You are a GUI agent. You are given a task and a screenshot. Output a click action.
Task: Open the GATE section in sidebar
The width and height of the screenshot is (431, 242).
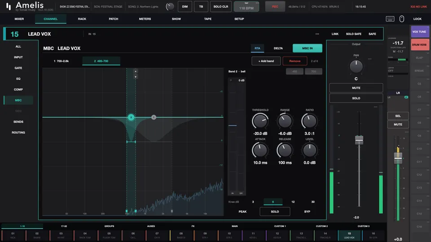tap(18, 68)
